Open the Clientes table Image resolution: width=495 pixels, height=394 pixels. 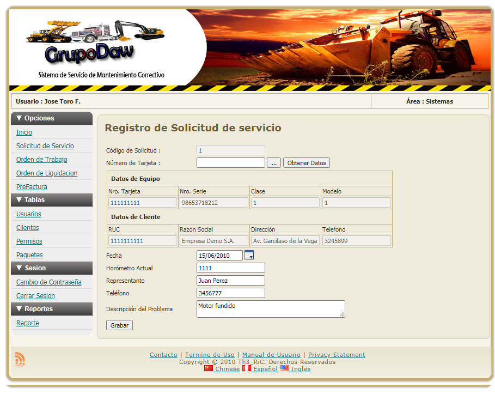pos(27,227)
